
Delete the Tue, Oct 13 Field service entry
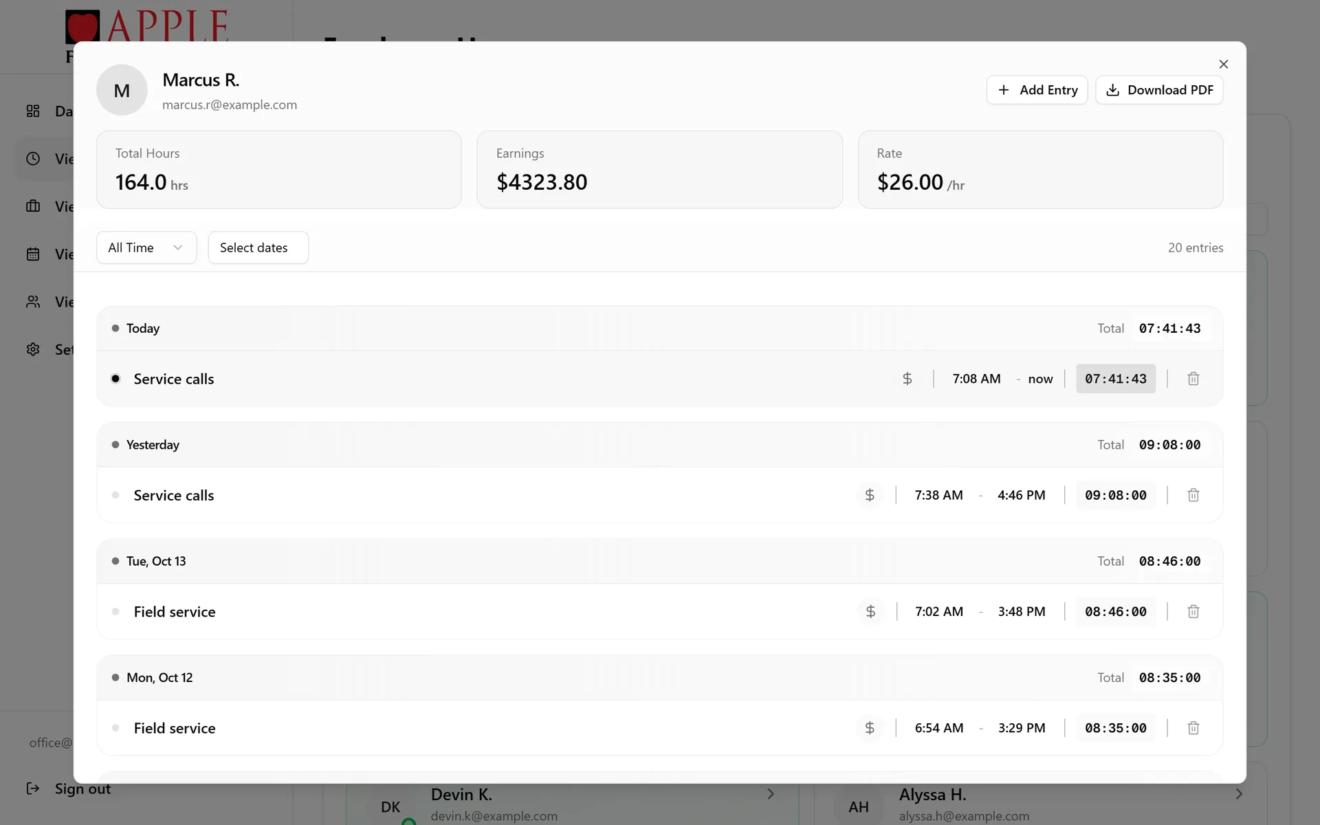pyautogui.click(x=1193, y=611)
